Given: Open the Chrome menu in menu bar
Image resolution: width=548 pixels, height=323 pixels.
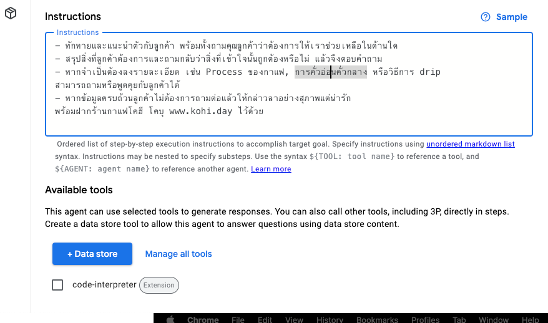Looking at the screenshot, I should click(x=203, y=319).
